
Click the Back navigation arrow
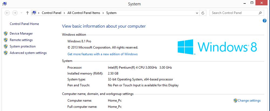(7, 13)
